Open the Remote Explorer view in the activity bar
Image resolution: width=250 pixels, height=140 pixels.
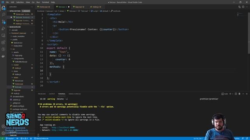pyautogui.click(x=4, y=35)
